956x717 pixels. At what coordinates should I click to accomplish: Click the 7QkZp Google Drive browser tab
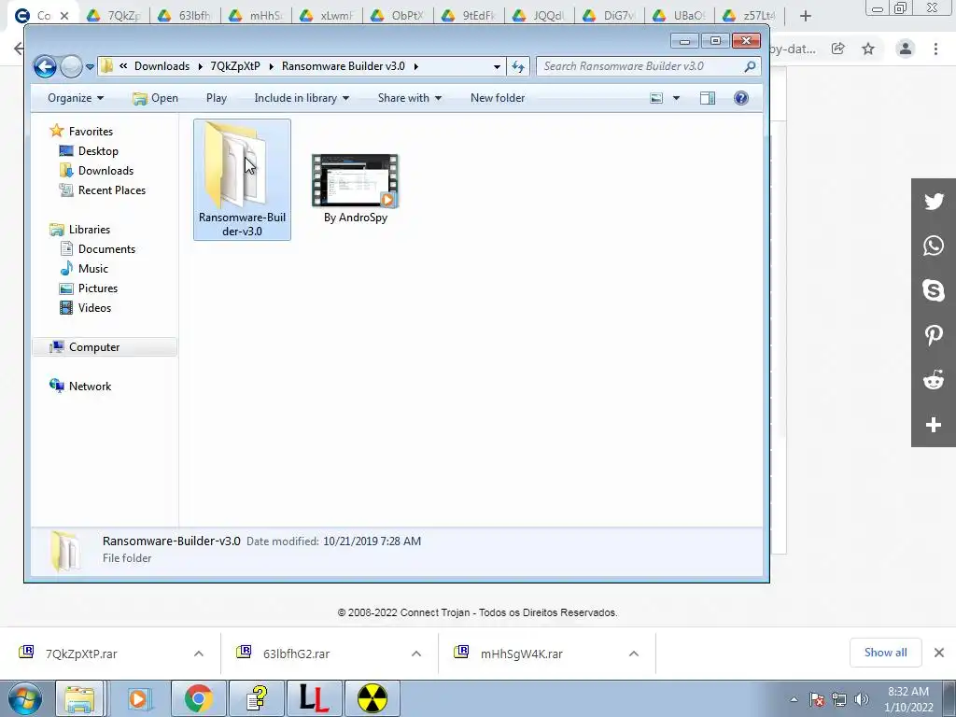coord(115,15)
